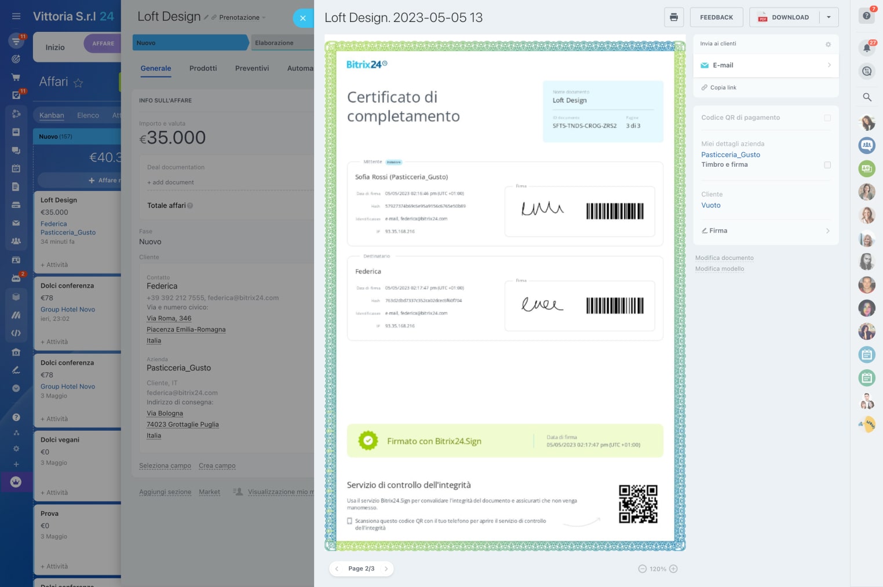Zoom in with the plus icon
Image resolution: width=883 pixels, height=587 pixels.
pos(673,569)
